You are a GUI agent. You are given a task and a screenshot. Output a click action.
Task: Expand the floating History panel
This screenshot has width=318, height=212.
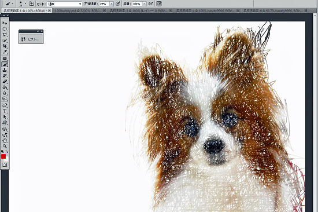(38, 31)
